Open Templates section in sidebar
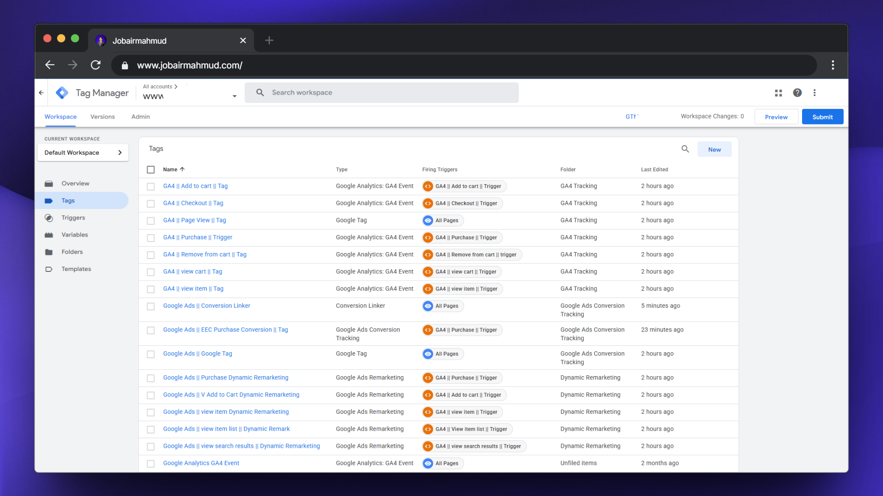The image size is (883, 496). (76, 269)
